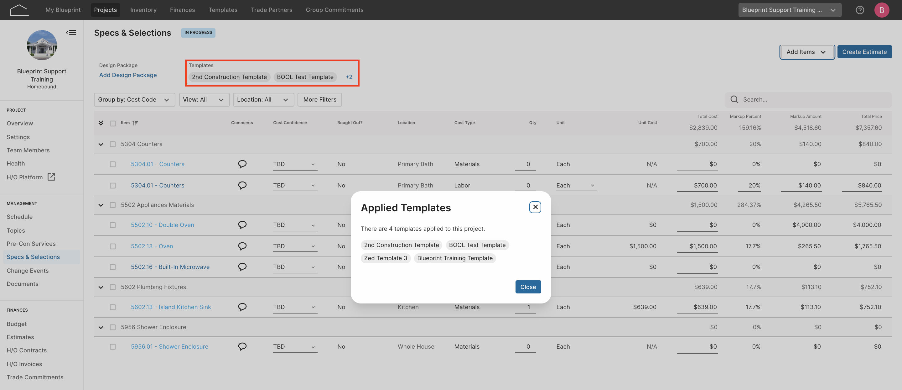Click the Item column sort icon
The image size is (902, 390).
(x=135, y=123)
